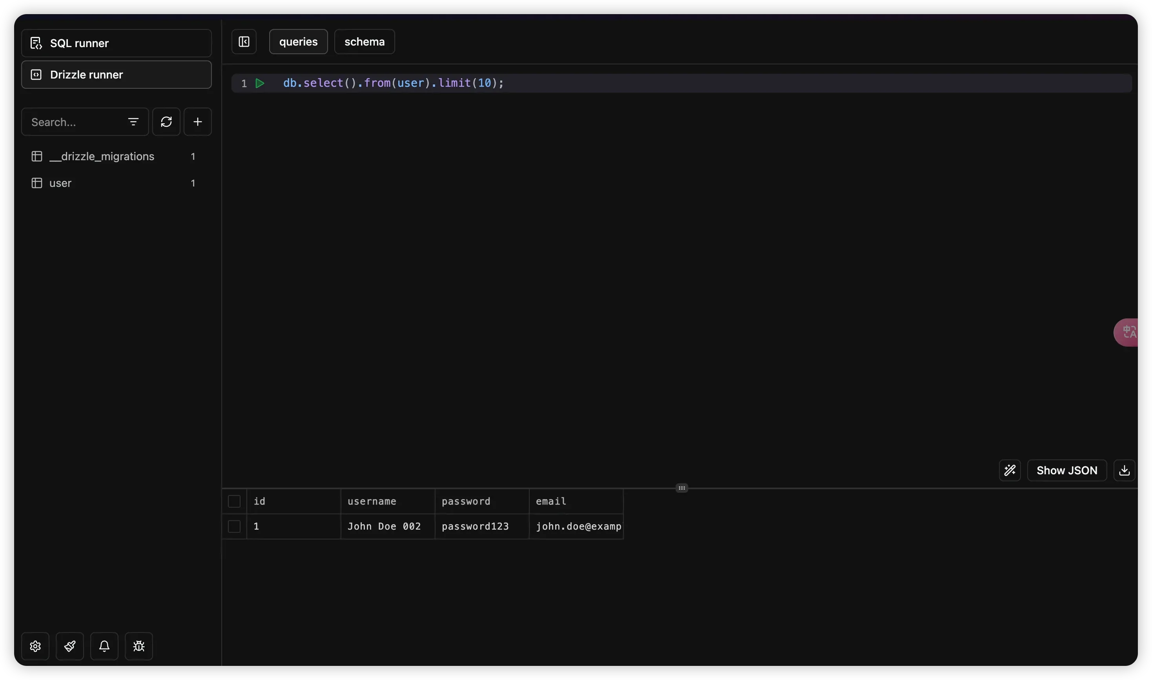Check the checkbox for row with id 1

(234, 526)
